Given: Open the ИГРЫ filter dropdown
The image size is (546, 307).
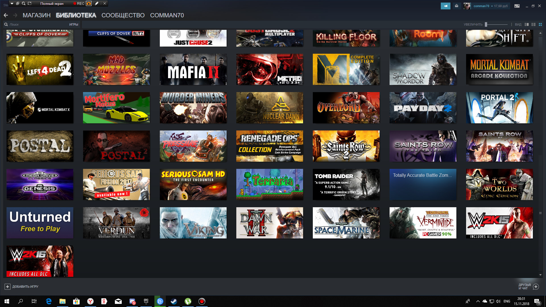Looking at the screenshot, I should tap(74, 24).
